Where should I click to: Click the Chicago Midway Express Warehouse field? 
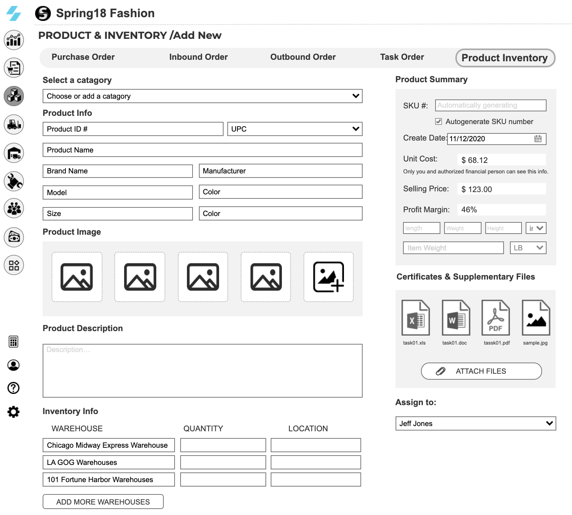pyautogui.click(x=109, y=445)
